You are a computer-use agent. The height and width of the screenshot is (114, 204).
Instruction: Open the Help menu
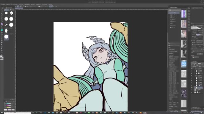click(x=50, y=4)
